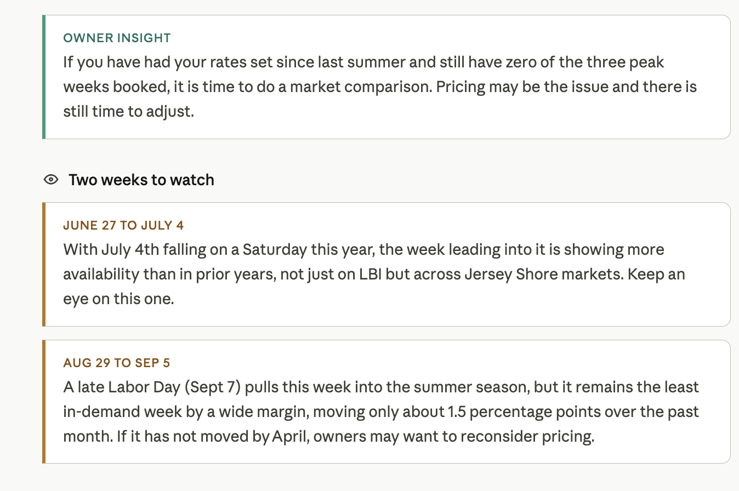Select the Two weeks to watch heading

[141, 180]
